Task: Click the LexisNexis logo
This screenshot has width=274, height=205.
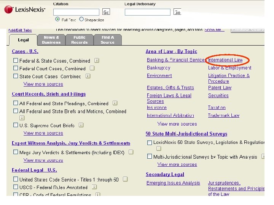Action: click(25, 9)
